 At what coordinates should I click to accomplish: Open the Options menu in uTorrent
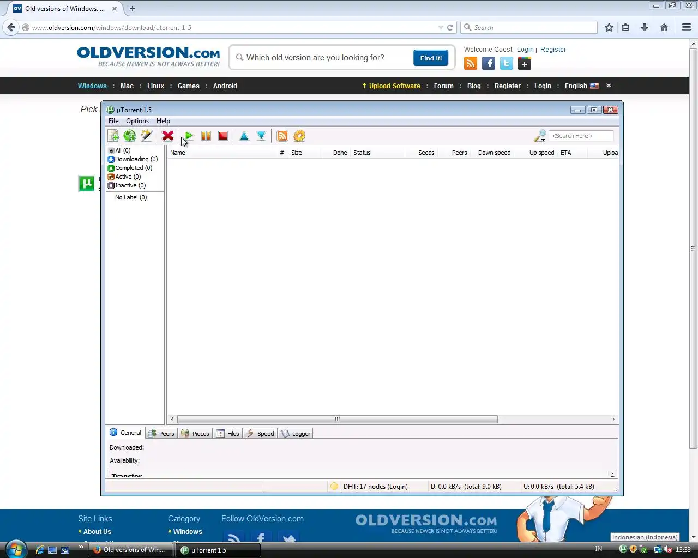(x=137, y=121)
